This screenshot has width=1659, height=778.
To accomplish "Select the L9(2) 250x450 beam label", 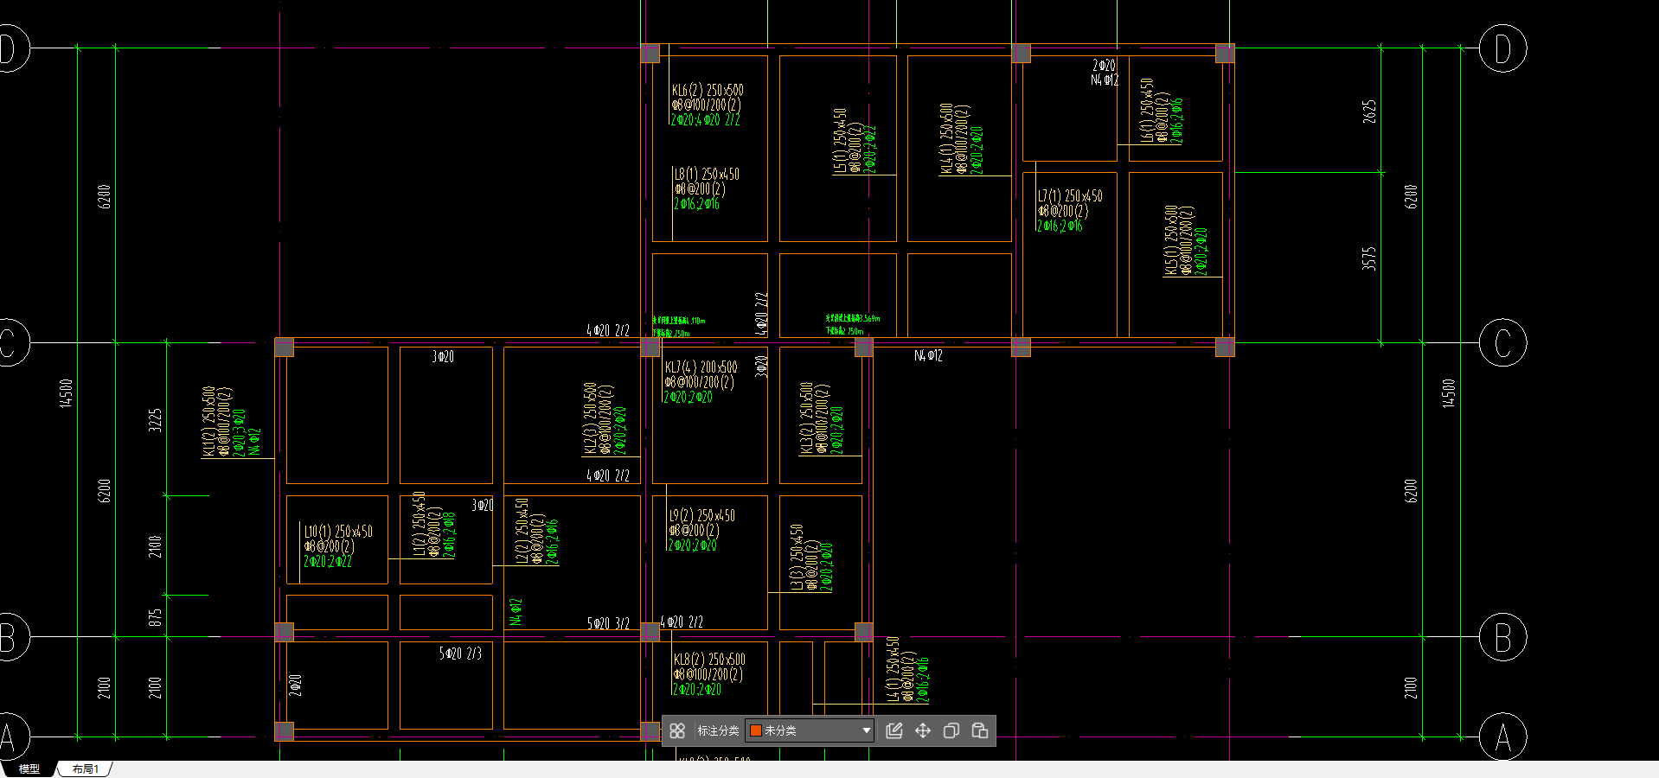I will pyautogui.click(x=701, y=516).
